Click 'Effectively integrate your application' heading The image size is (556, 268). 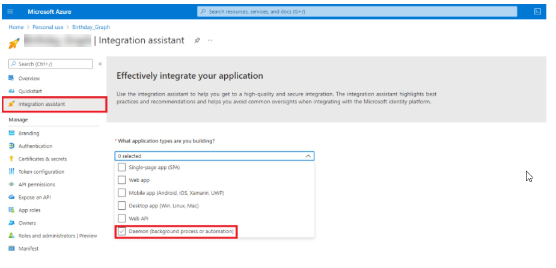pos(190,76)
